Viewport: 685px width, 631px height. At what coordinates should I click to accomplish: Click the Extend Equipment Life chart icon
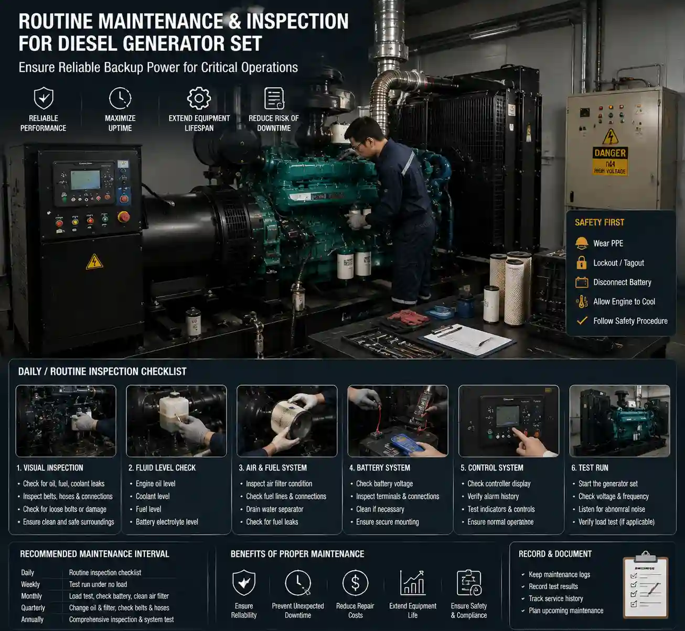click(x=413, y=583)
